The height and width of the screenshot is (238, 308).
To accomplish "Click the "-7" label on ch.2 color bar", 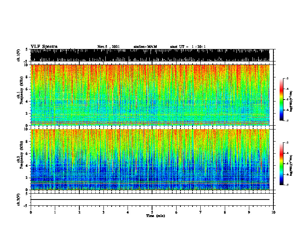I will (x=287, y=185).
